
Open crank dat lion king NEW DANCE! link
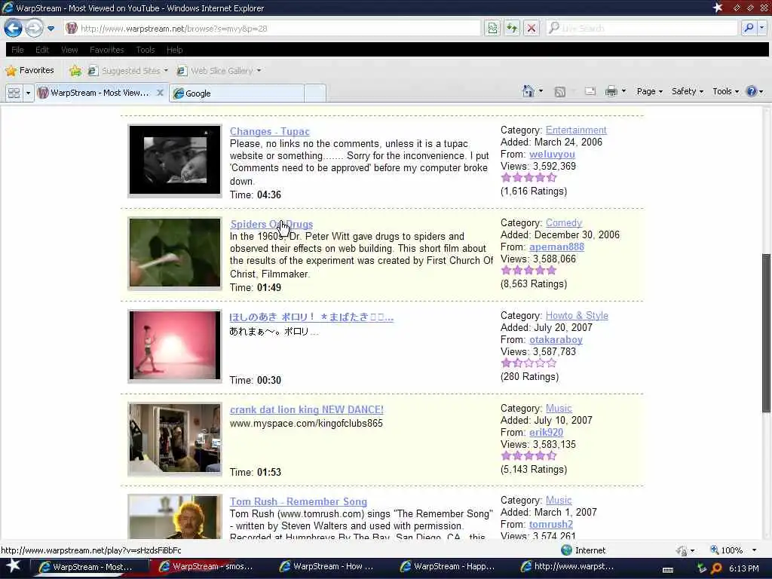click(306, 409)
